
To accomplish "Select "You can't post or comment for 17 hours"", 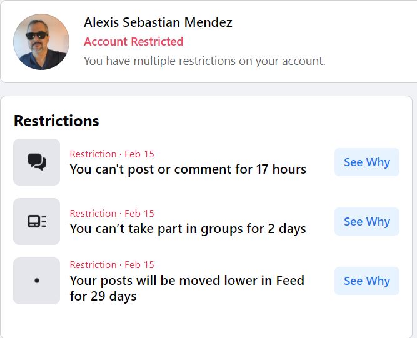I will (x=188, y=169).
